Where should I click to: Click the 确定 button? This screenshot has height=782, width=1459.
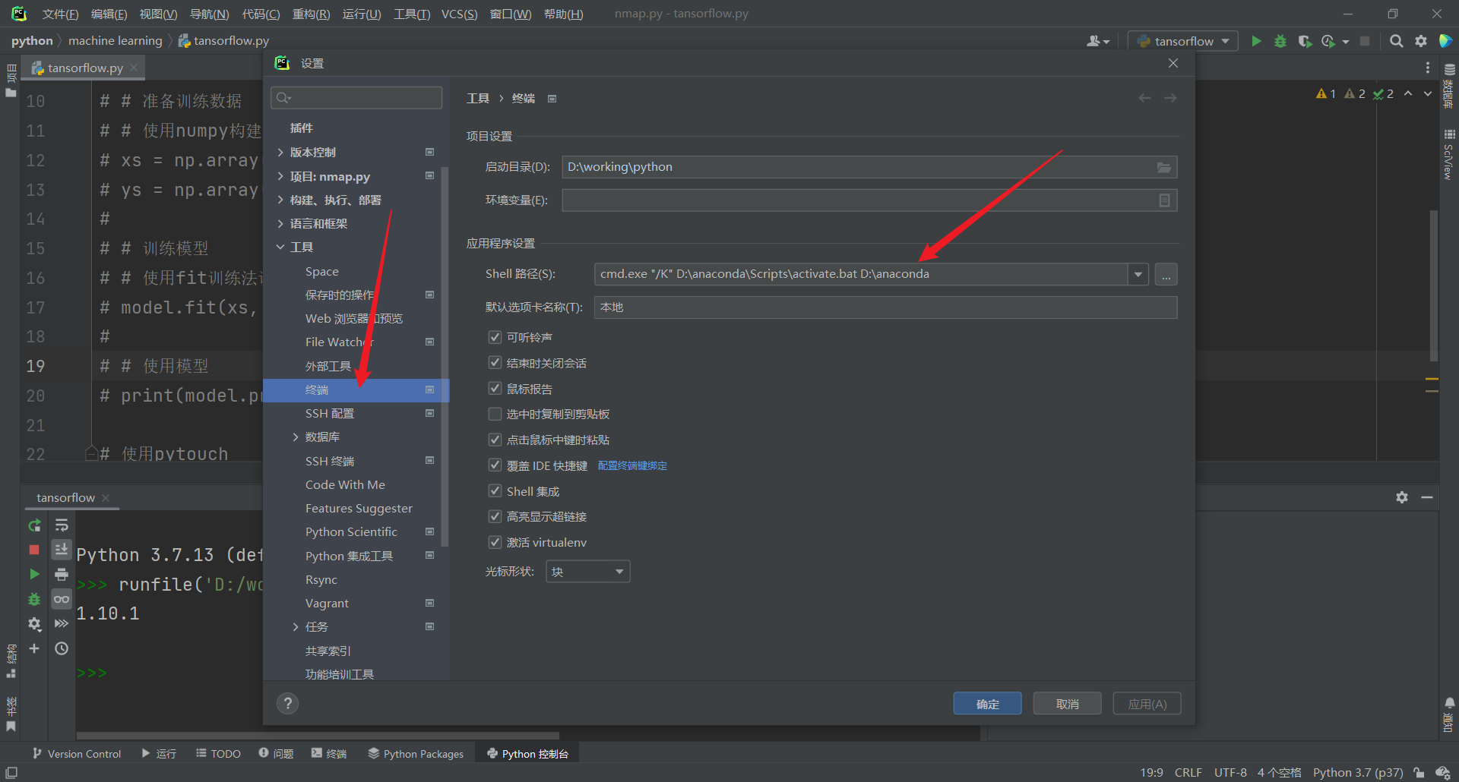[x=987, y=704]
